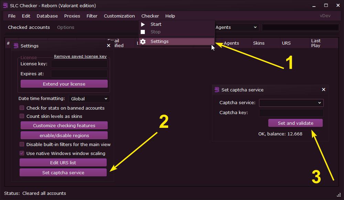Click the SLC Checker logo in the title bar
Screen dimensions: 344x200
click(x=5, y=5)
